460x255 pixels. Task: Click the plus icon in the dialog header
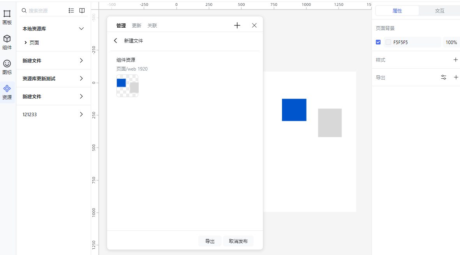click(237, 25)
